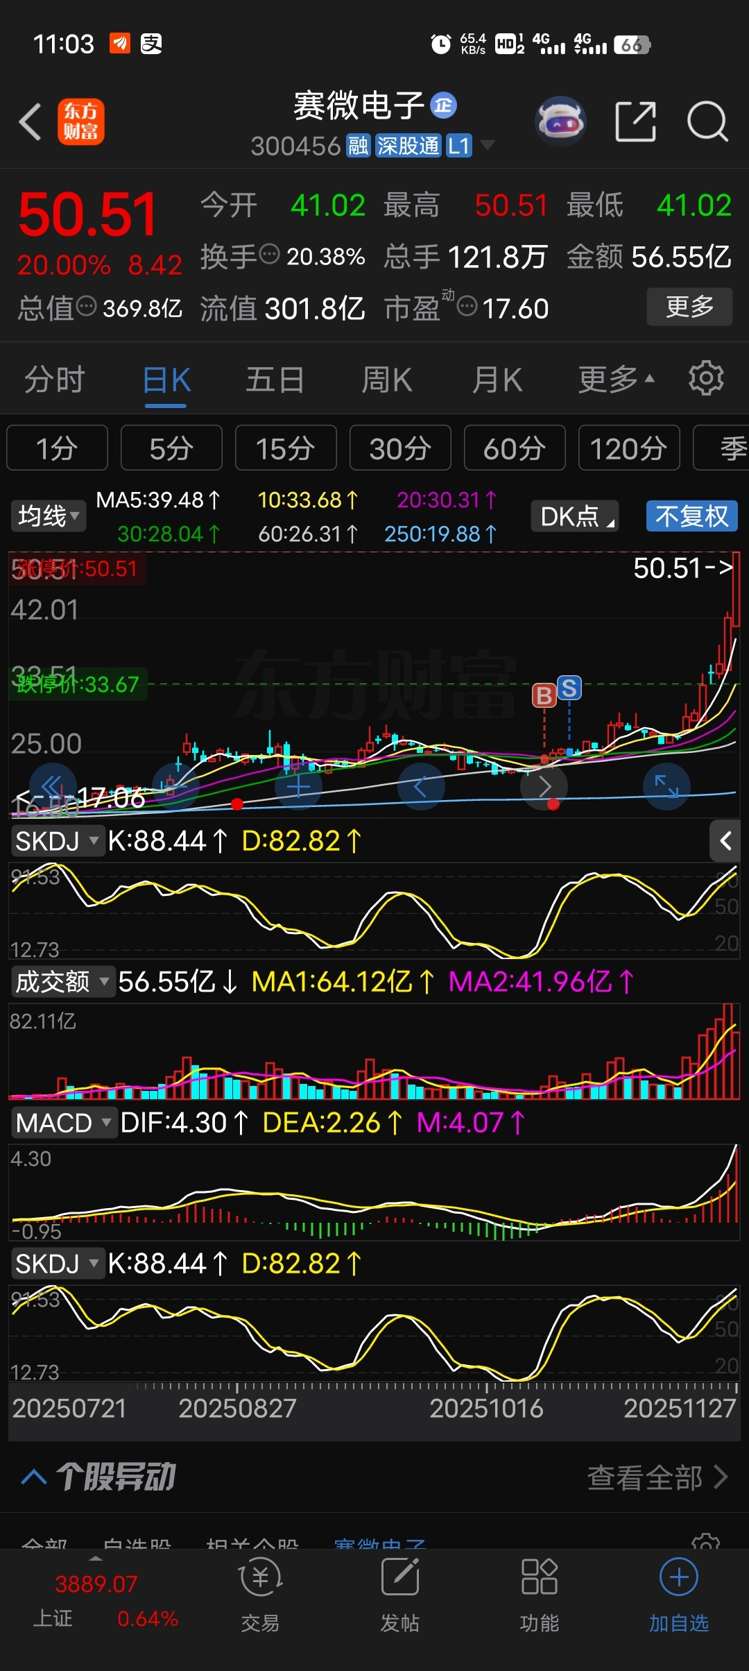
Task: Switch to 月K tab
Action: [x=497, y=380]
